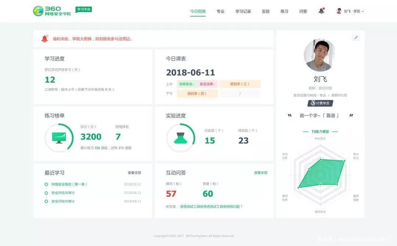Click the red alarm bell announcement icon
Viewport: 397px width, 246px height.
[x=44, y=39]
